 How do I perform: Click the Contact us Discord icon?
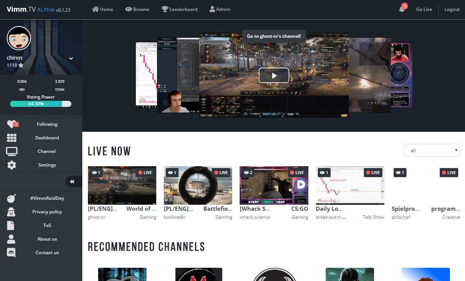[11, 253]
